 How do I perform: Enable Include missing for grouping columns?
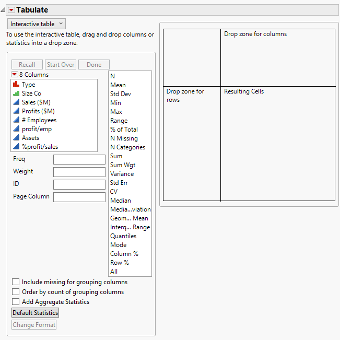[x=16, y=282]
